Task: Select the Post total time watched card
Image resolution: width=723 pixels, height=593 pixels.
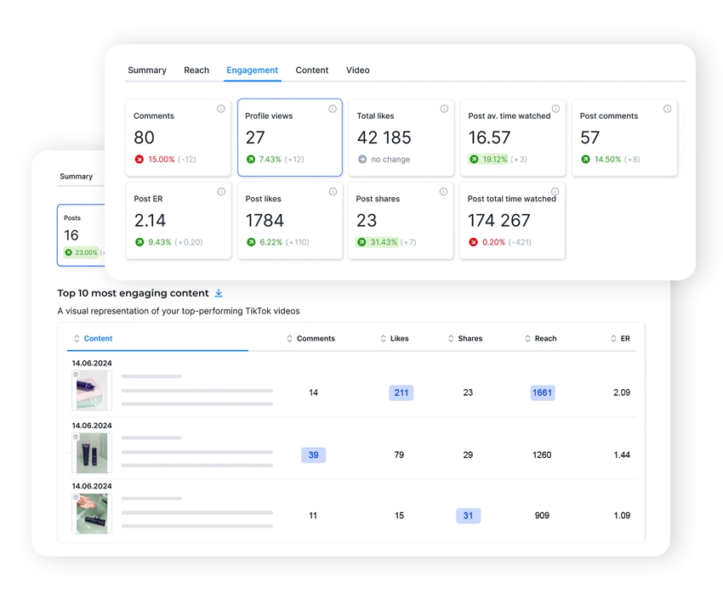Action: coord(512,221)
